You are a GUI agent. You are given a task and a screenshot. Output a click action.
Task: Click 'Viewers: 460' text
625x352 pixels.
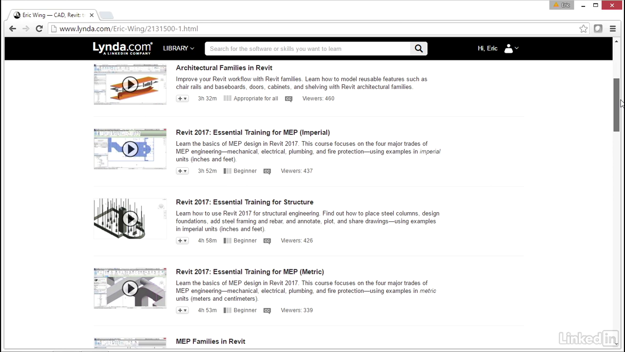click(x=318, y=98)
